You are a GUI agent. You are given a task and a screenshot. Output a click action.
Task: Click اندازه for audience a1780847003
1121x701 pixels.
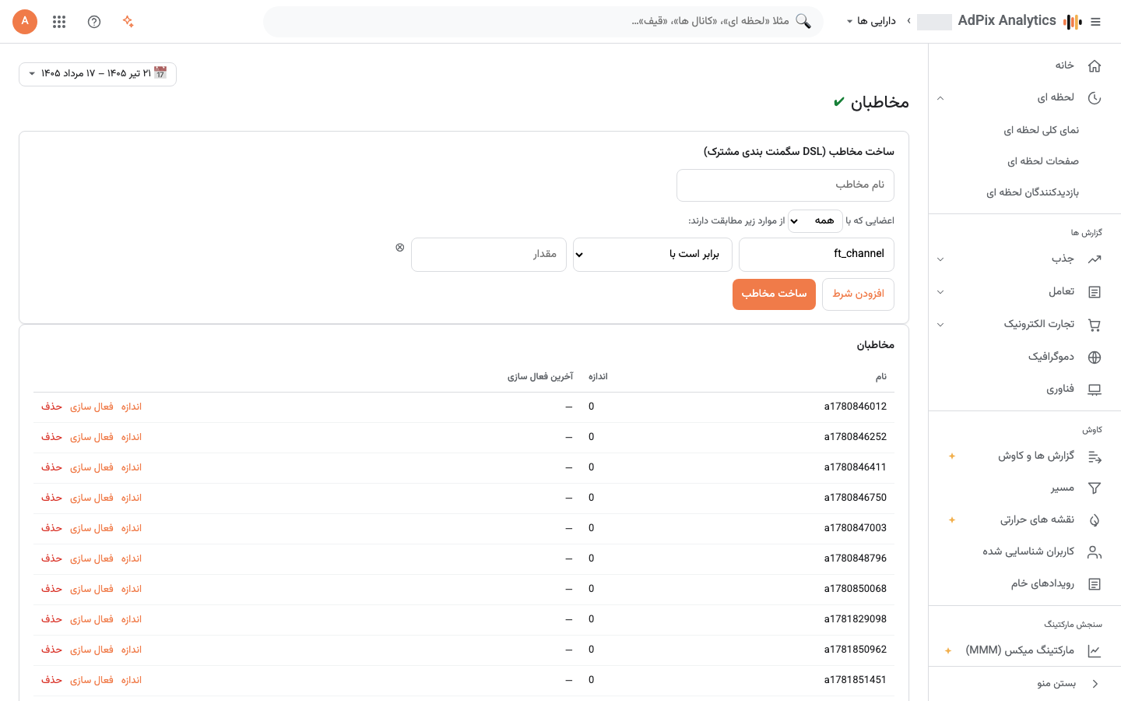coord(132,529)
